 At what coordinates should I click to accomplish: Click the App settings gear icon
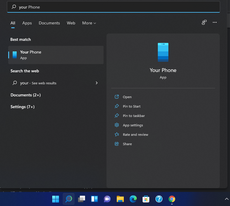pos(117,125)
